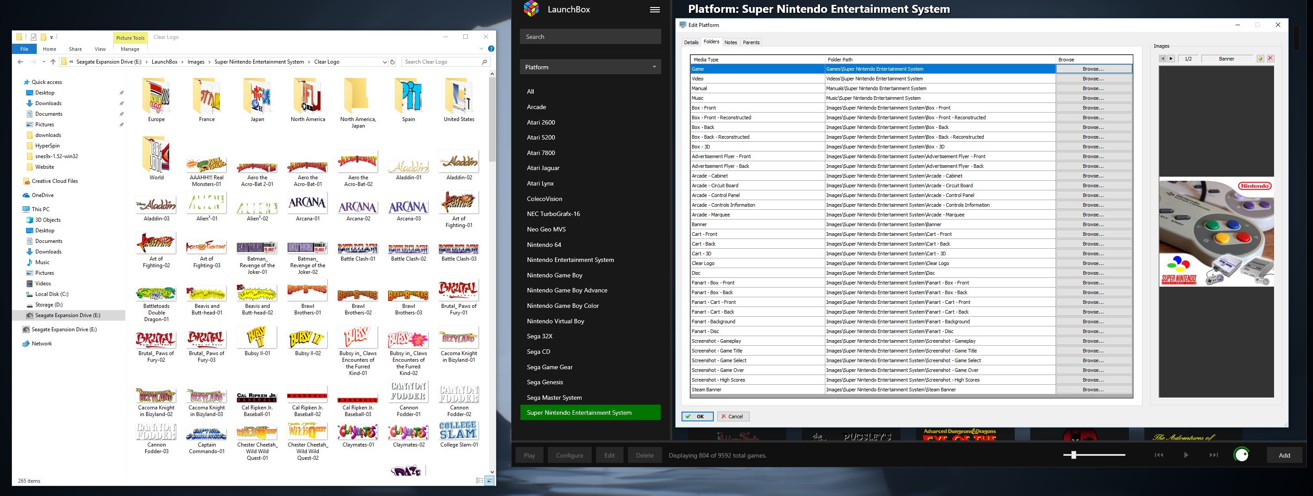Select the World folder
This screenshot has width=1313, height=496.
(157, 158)
